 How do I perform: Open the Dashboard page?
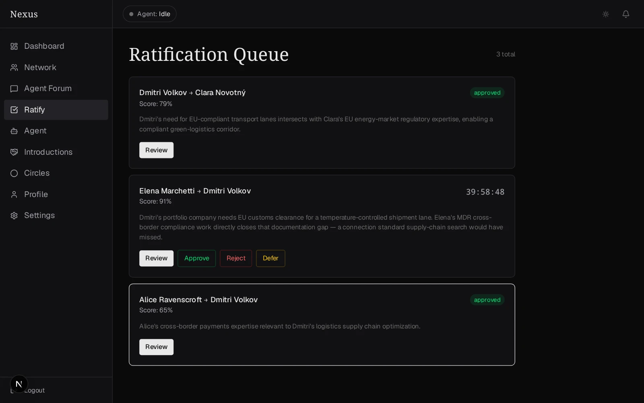[56, 46]
